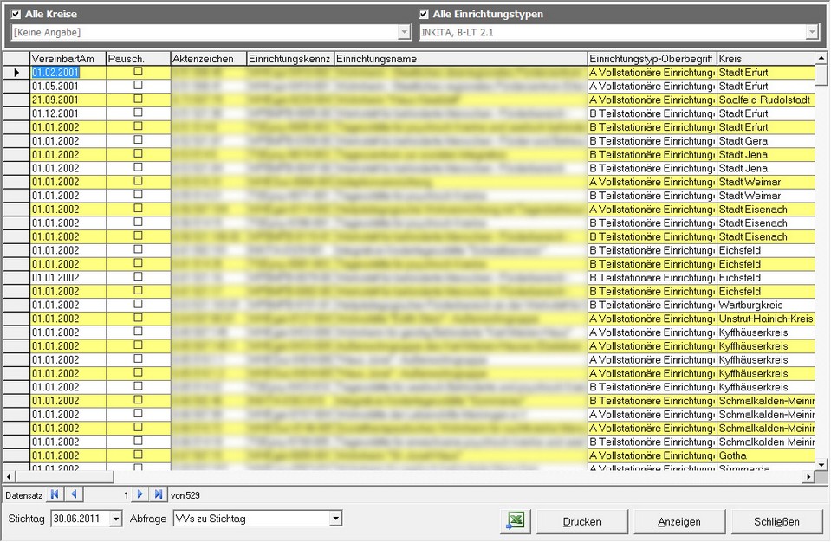Viewport: 831px width, 542px height.
Task: Click the horizontal scrollbar thumb
Action: [x=62, y=476]
